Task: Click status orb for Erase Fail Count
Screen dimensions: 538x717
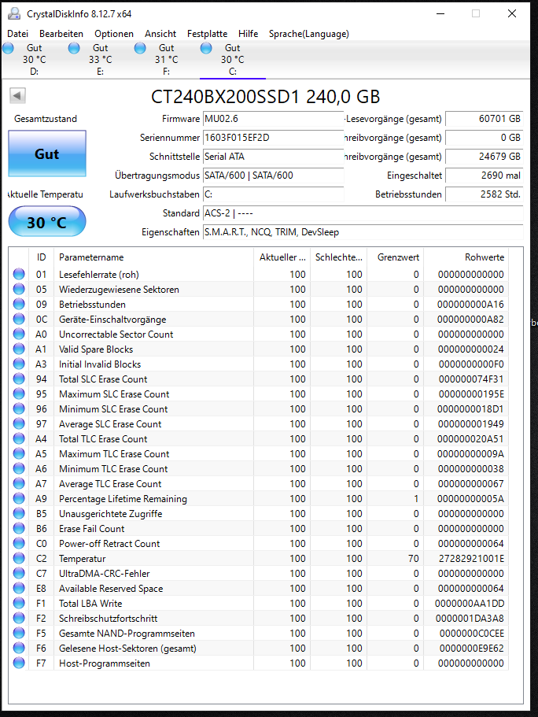Action: coord(19,529)
